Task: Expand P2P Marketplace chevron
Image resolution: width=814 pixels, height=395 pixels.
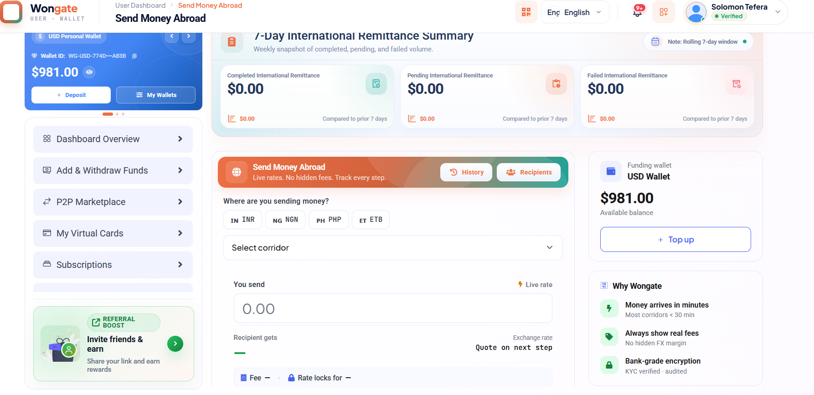Action: click(x=180, y=202)
